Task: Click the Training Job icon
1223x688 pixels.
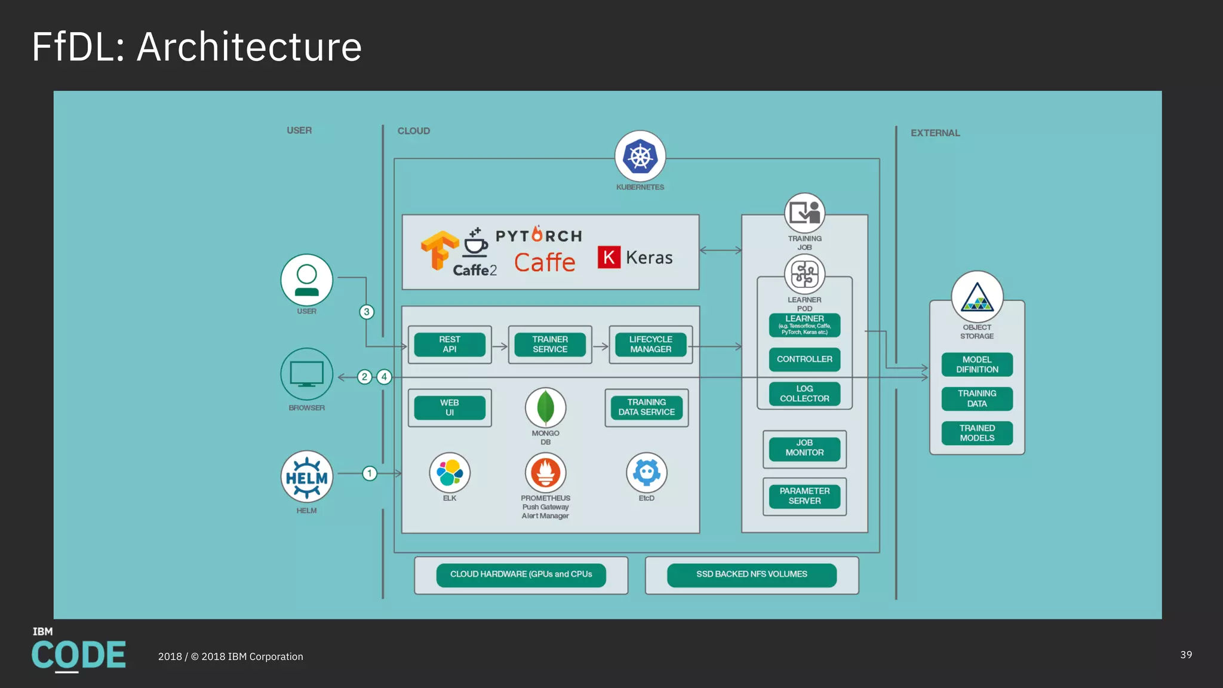Action: pos(804,213)
